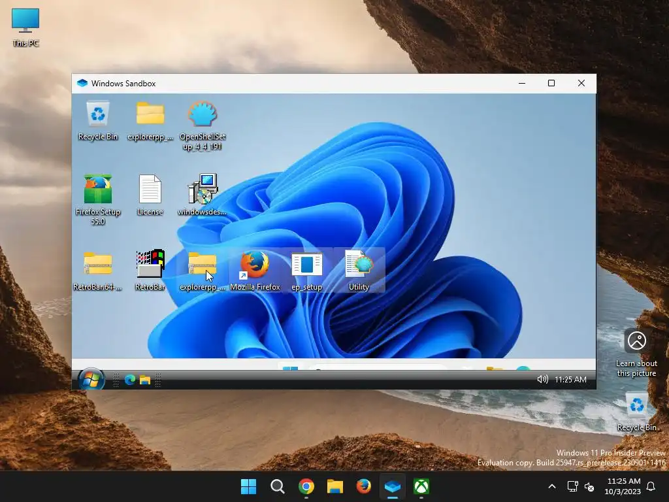
Task: Open the Windows 7-style Start orb in Sandbox
Action: pos(91,379)
